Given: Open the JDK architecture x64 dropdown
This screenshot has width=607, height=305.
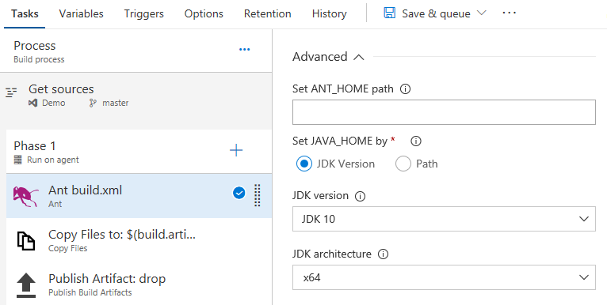Looking at the screenshot, I should [x=444, y=277].
